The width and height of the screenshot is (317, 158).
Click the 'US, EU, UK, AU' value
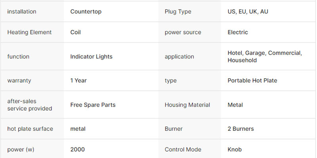coord(248,12)
